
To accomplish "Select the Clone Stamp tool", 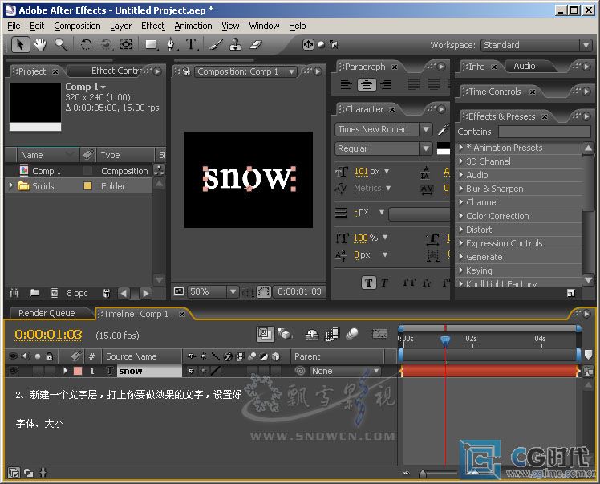I will 236,45.
